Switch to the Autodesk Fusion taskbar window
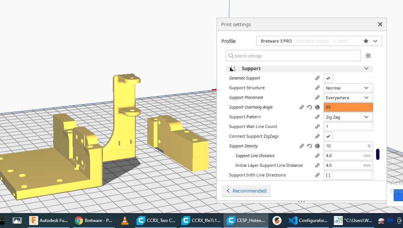This screenshot has height=228, width=403. click(x=49, y=221)
